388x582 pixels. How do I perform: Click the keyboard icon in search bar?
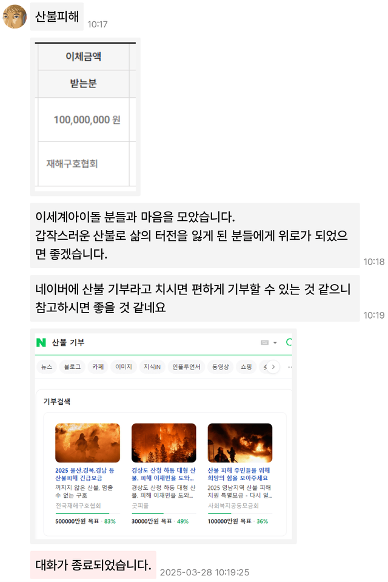pyautogui.click(x=264, y=343)
